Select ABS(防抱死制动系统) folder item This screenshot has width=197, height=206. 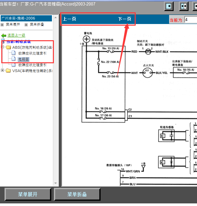tap(32, 47)
